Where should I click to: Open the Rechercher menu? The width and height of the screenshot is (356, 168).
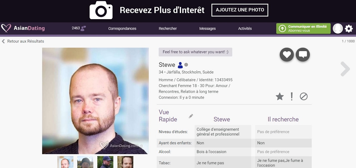point(168,29)
